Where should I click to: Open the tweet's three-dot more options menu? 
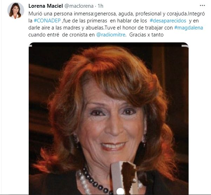pyautogui.click(x=202, y=6)
